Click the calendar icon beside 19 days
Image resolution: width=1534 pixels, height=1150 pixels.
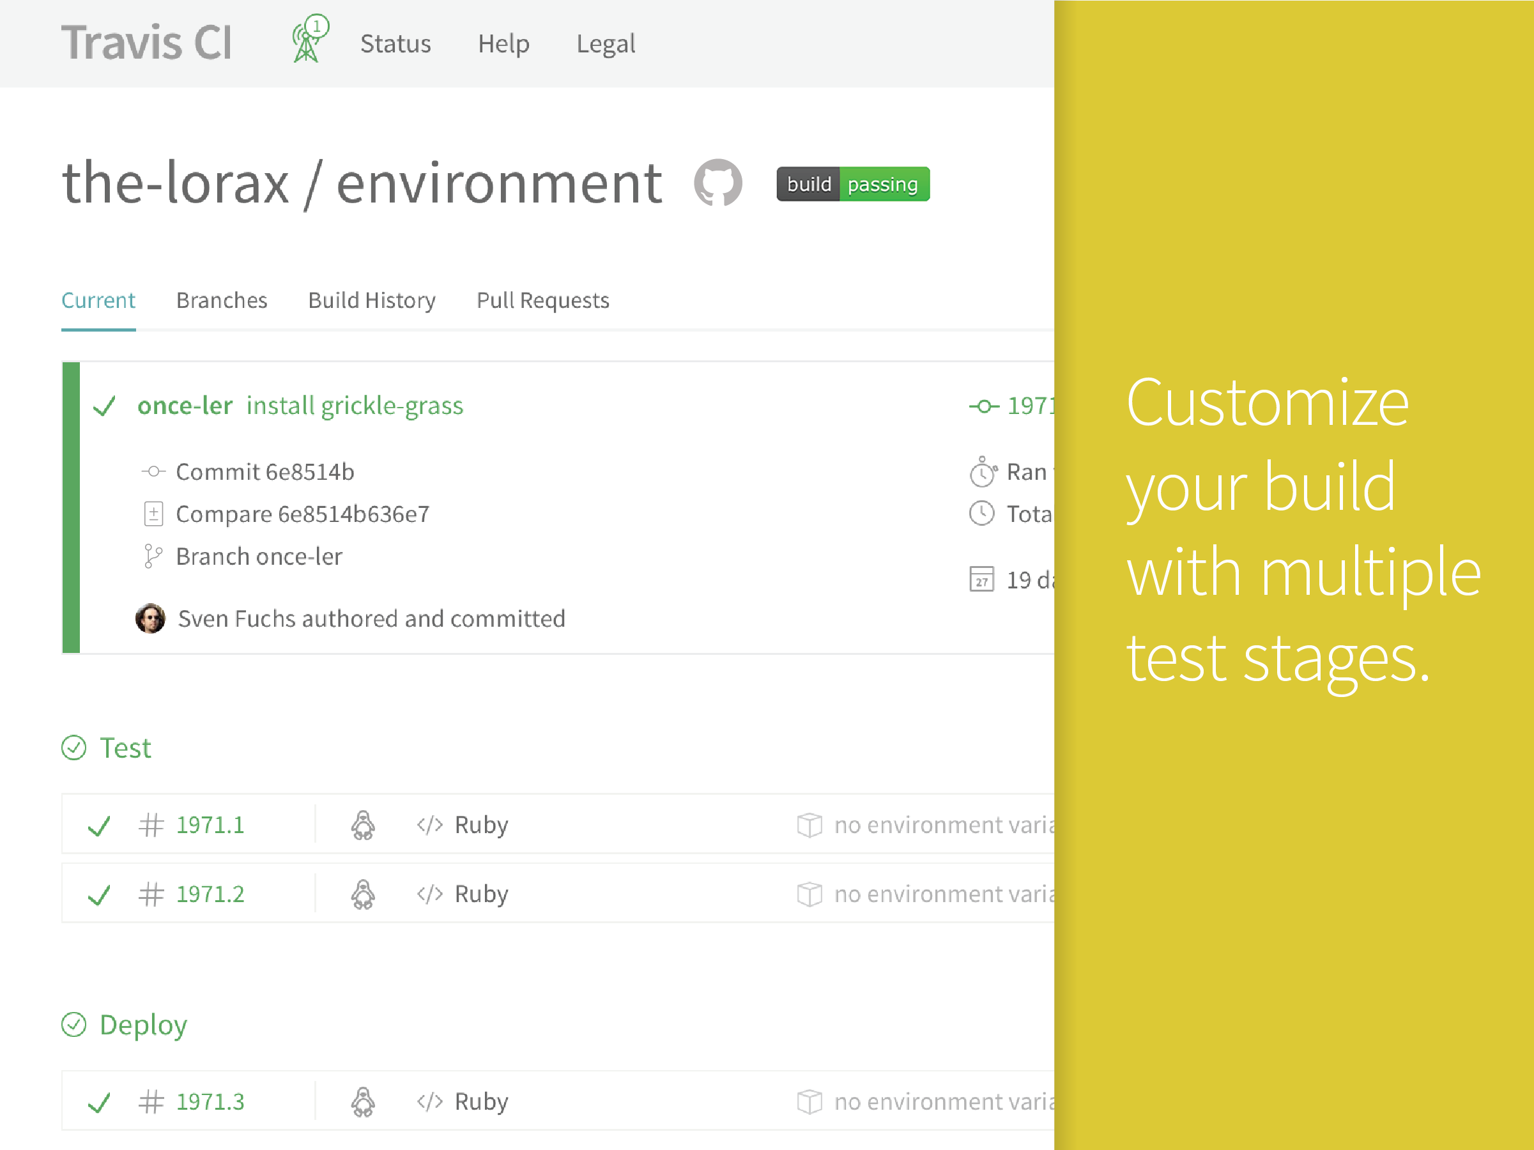tap(981, 579)
